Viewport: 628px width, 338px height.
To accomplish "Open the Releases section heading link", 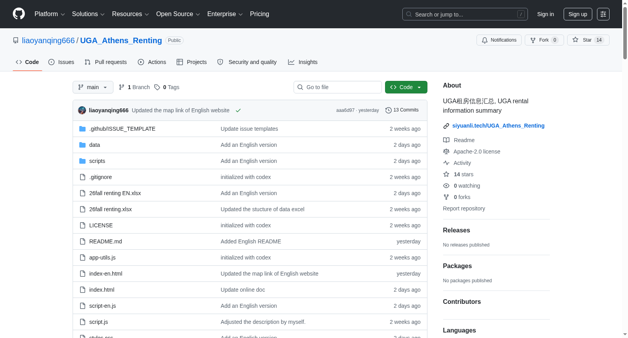I will [x=456, y=230].
